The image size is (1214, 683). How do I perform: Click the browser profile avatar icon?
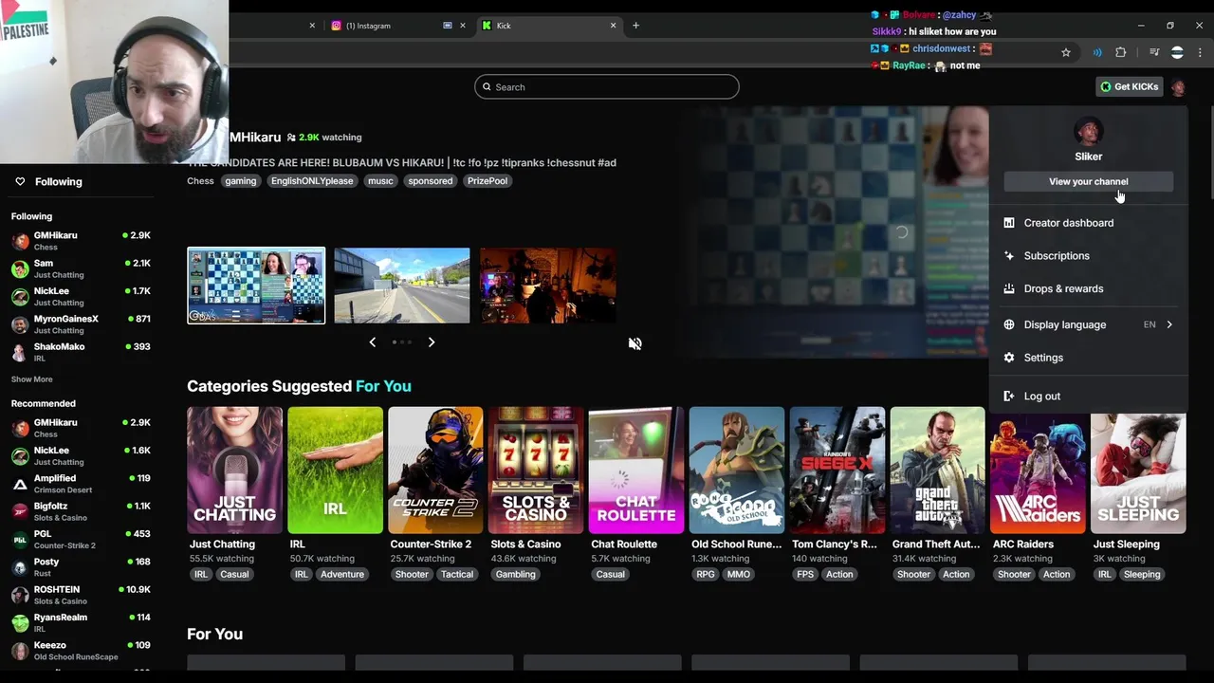[x=1177, y=52]
